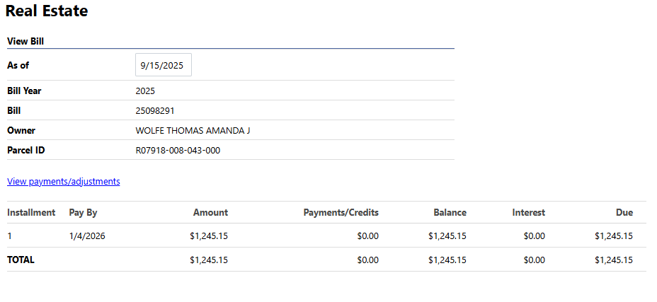Click the As of date input field
The image size is (657, 302).
pos(163,65)
